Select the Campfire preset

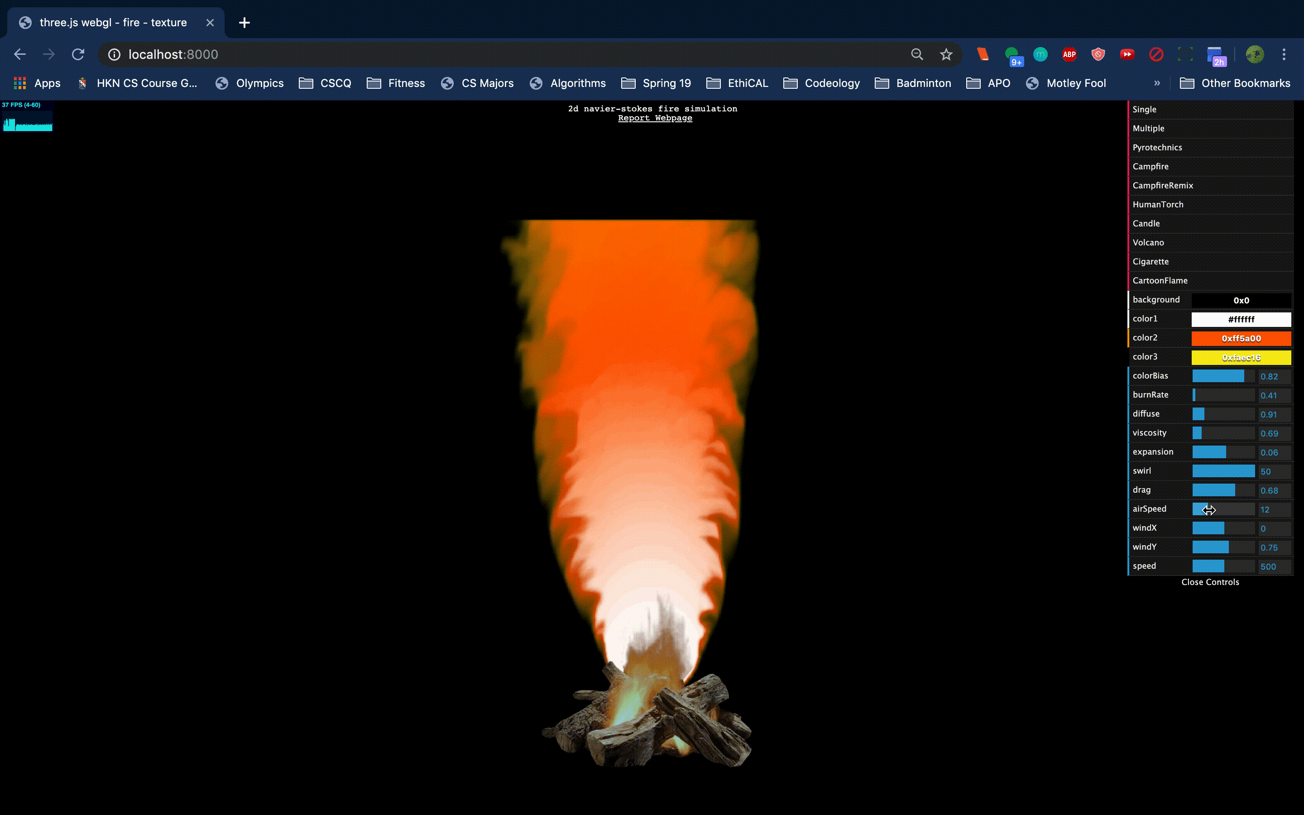(1151, 167)
